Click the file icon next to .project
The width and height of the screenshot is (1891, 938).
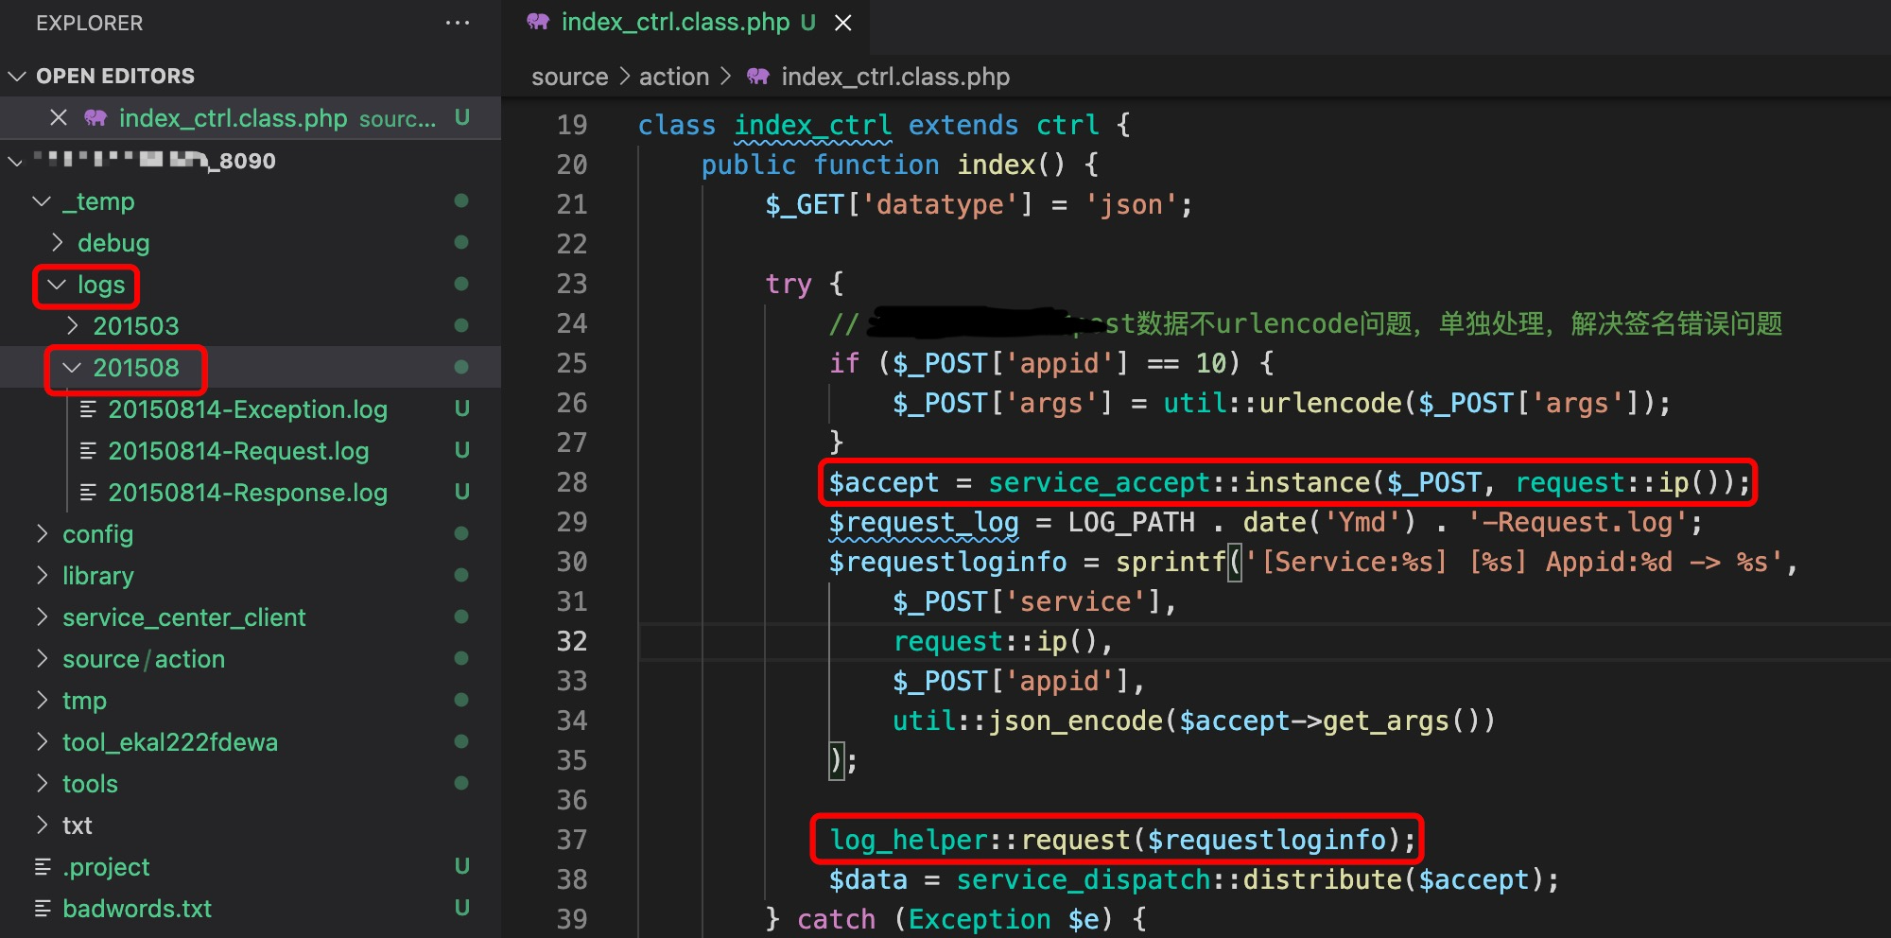43,867
